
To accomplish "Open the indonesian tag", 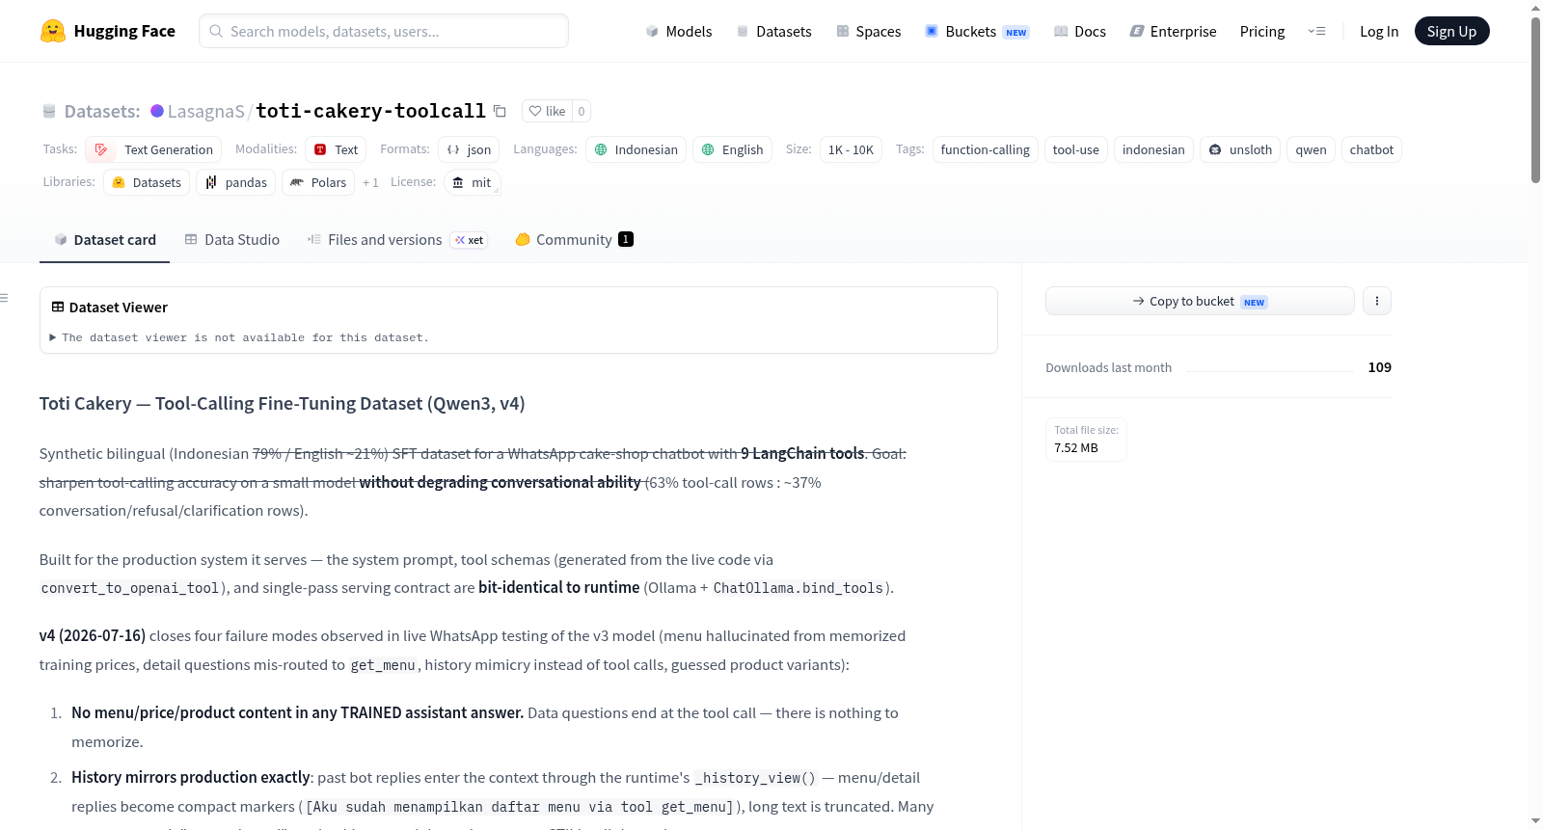I will pos(1153,149).
